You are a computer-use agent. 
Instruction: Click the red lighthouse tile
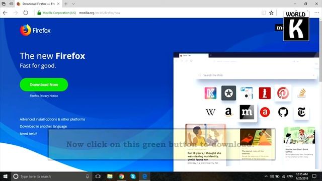[265, 93]
